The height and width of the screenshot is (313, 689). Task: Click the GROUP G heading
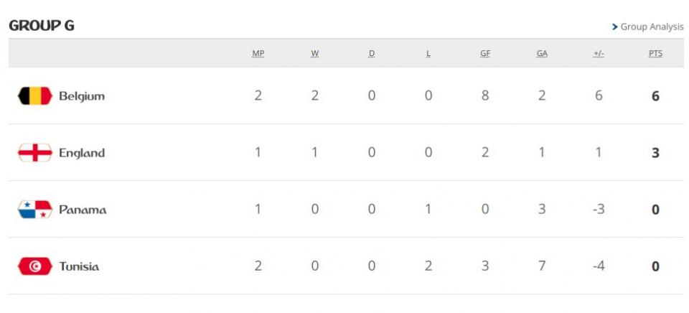click(x=42, y=26)
